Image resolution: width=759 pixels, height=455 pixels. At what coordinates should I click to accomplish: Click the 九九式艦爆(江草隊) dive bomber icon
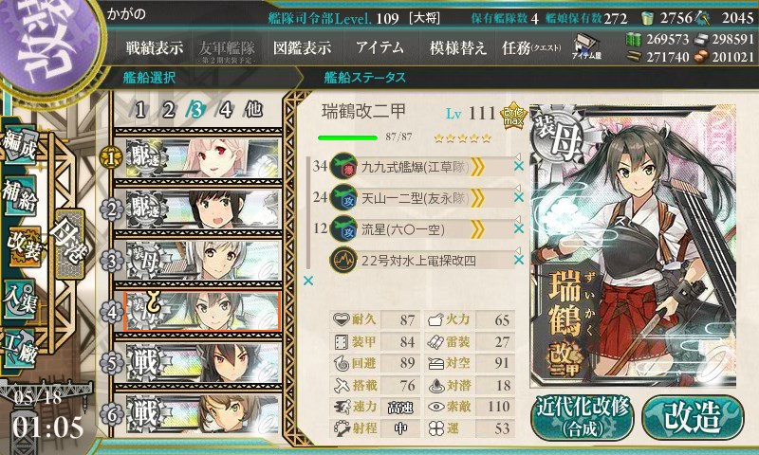(x=343, y=167)
